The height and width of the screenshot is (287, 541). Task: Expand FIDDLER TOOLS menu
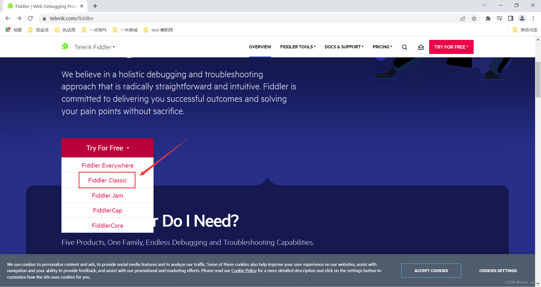tap(298, 47)
